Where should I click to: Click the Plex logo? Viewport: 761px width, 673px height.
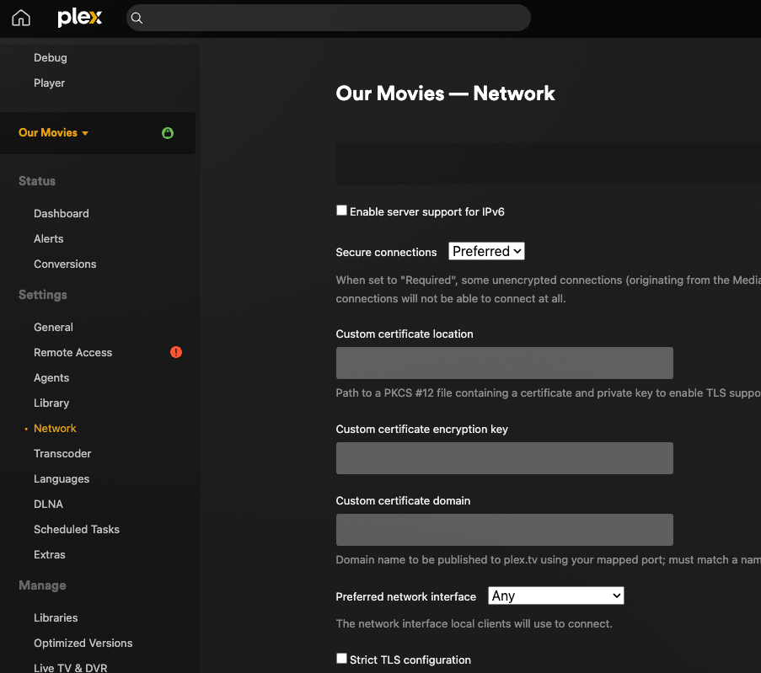click(79, 18)
